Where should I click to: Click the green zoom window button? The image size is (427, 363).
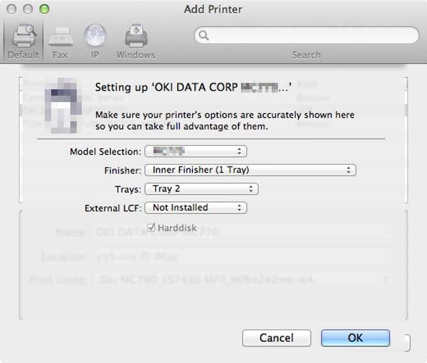click(44, 9)
